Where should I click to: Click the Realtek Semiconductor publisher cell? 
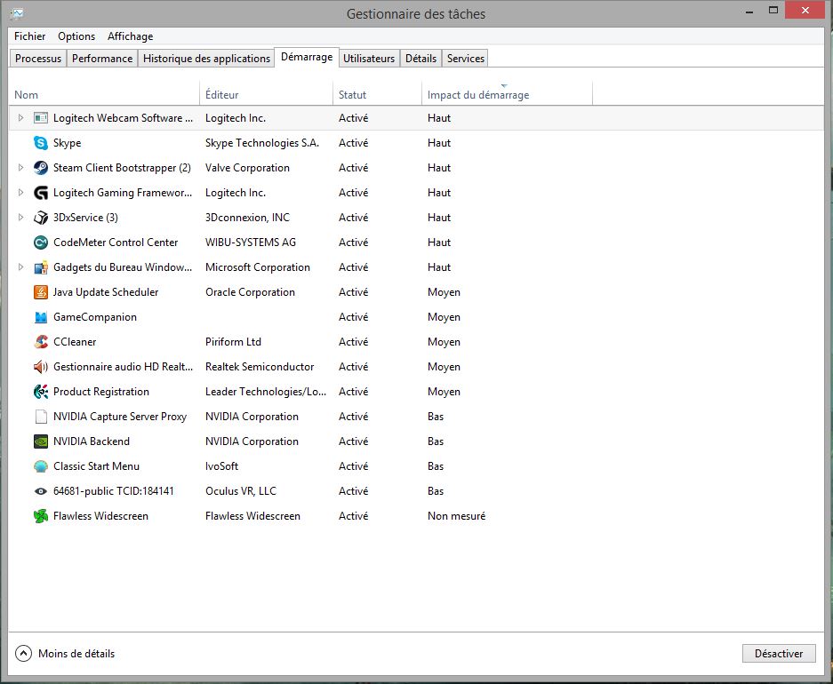260,367
